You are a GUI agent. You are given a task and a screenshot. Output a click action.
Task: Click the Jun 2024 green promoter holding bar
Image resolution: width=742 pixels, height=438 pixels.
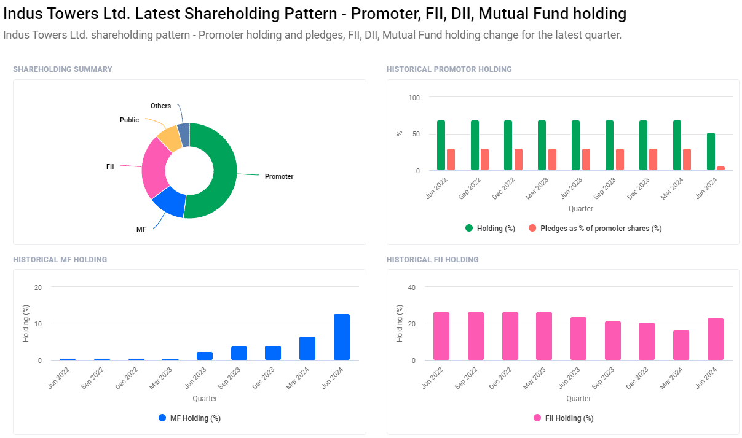coord(711,152)
